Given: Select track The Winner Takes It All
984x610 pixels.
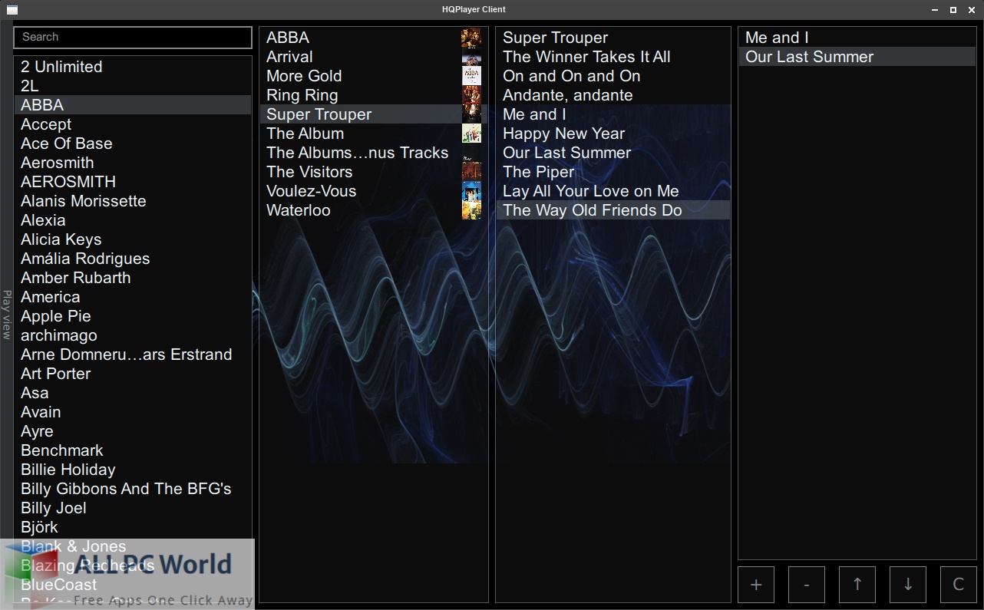Looking at the screenshot, I should (x=613, y=57).
